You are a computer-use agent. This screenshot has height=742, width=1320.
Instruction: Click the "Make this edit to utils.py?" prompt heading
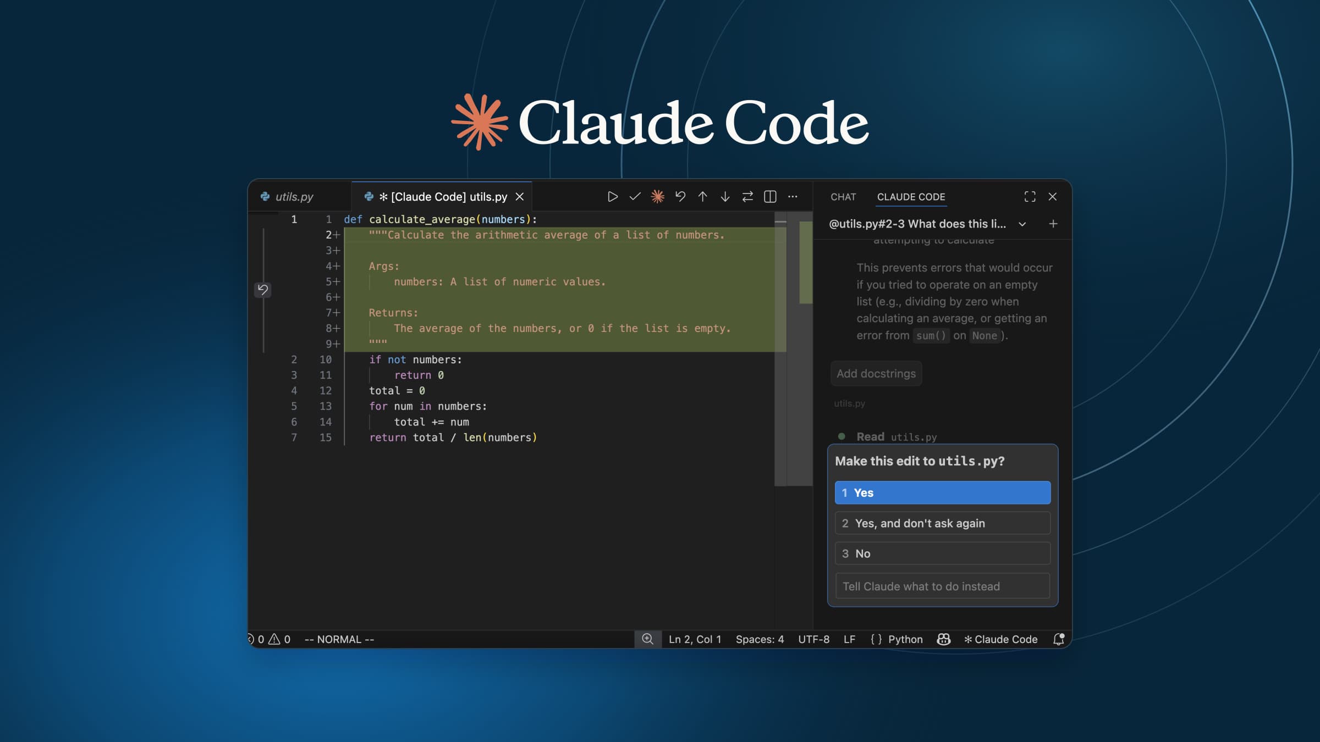(x=920, y=461)
